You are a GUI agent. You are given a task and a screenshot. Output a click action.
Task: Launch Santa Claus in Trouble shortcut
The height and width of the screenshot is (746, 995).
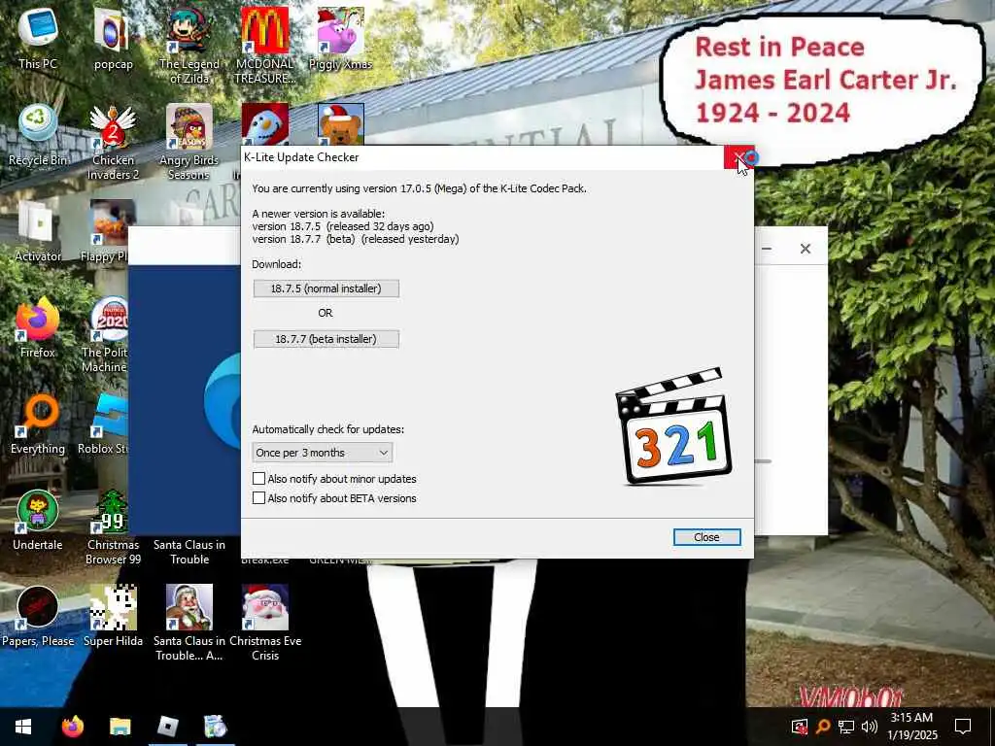coord(189,552)
